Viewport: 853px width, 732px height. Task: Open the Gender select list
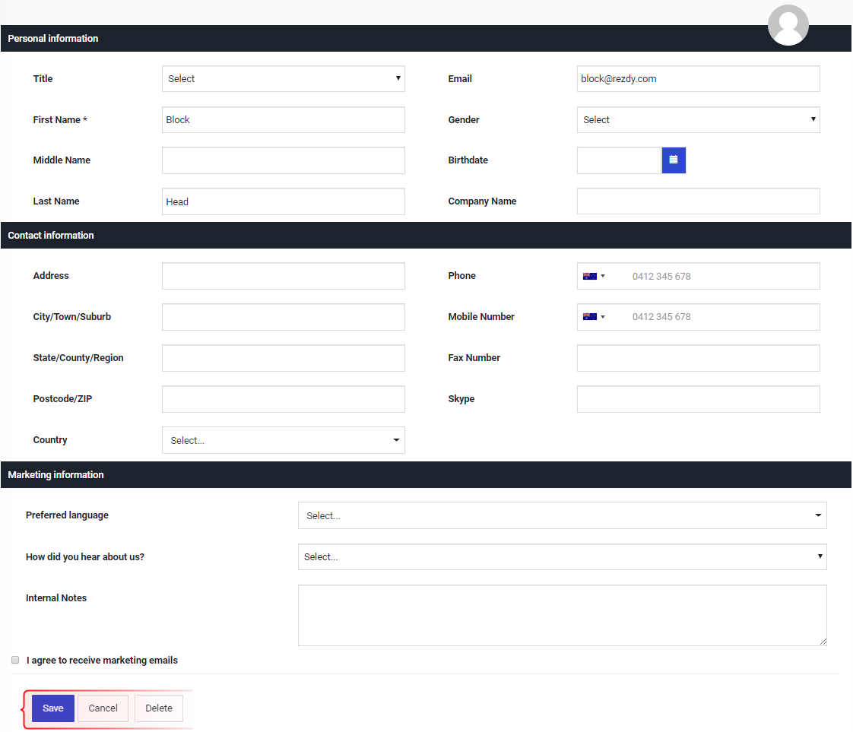(698, 119)
